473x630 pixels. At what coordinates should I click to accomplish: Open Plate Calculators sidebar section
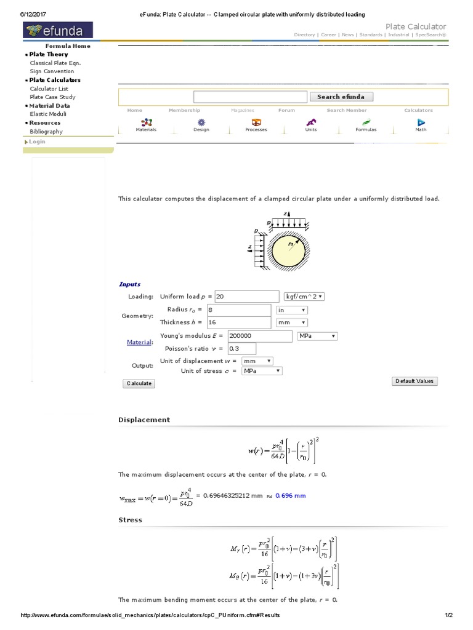pos(55,80)
